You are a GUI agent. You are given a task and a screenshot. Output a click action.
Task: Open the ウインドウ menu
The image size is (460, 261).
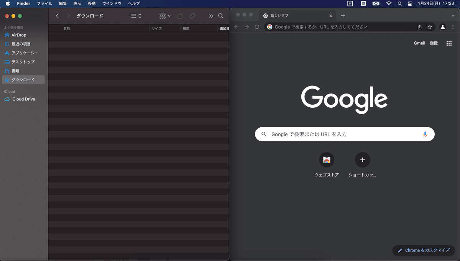112,3
